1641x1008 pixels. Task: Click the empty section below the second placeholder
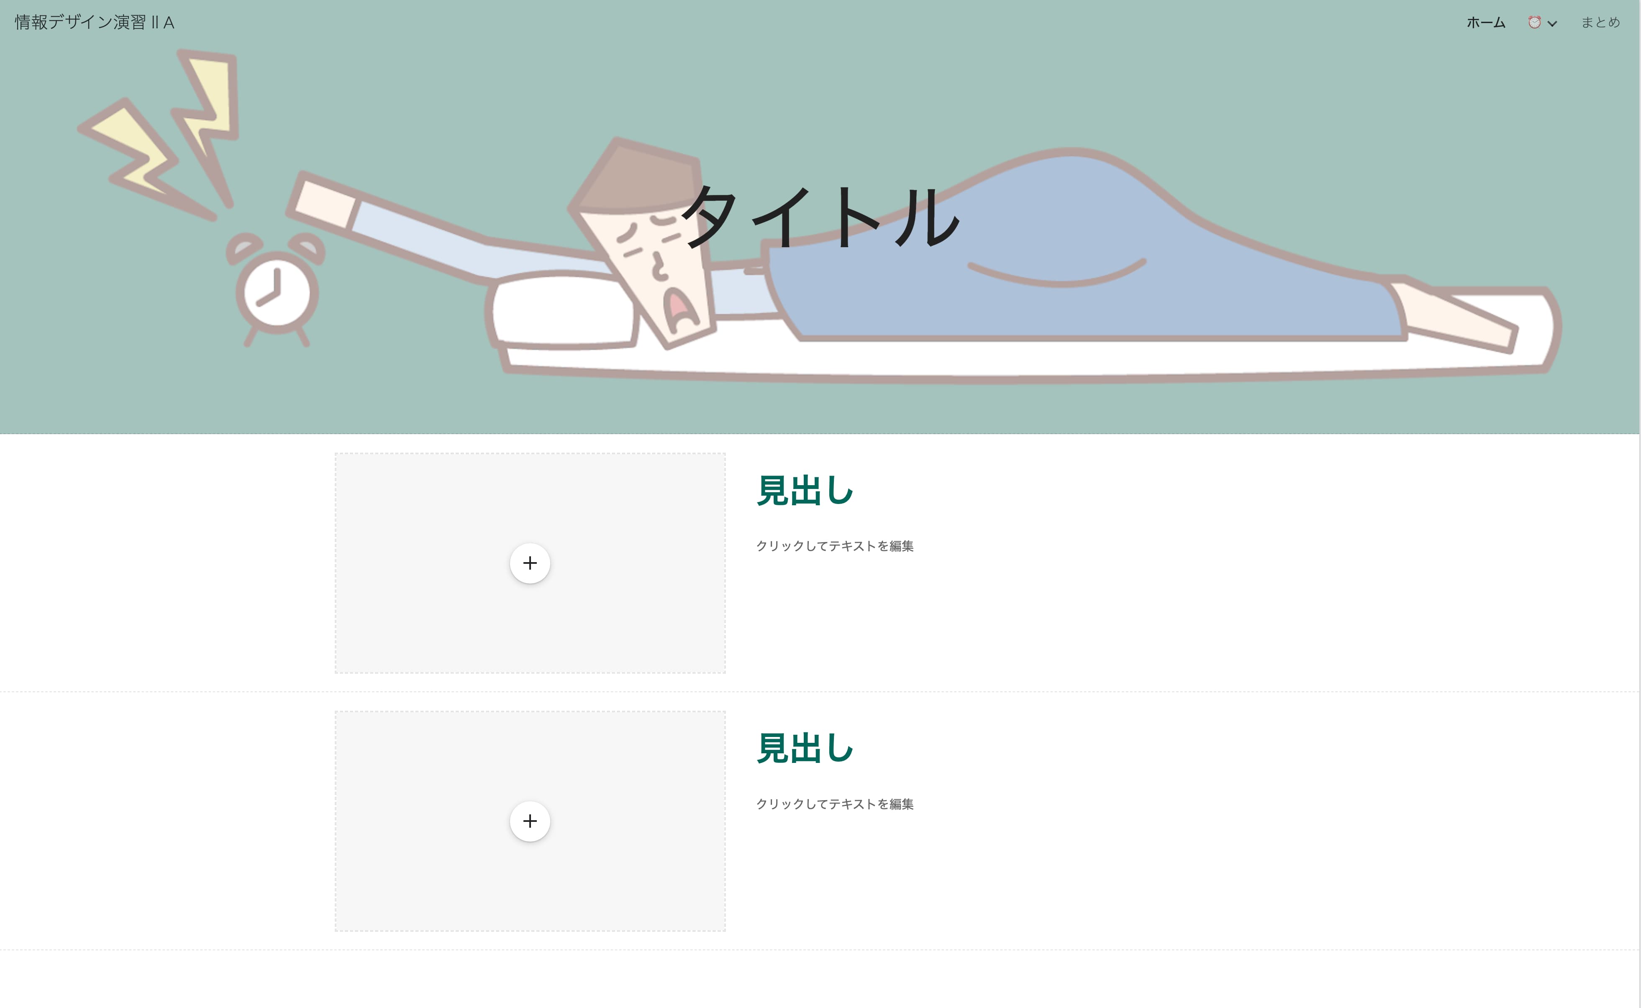[820, 979]
